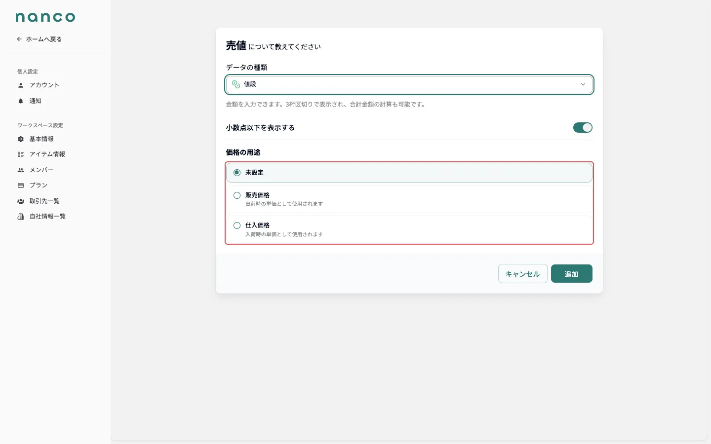Click the nanco logo

tap(45, 17)
